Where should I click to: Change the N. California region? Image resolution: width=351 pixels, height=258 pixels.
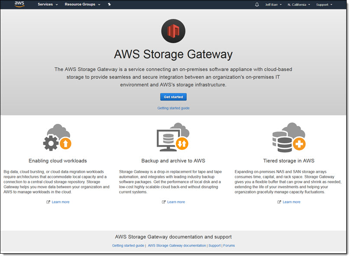(x=299, y=4)
